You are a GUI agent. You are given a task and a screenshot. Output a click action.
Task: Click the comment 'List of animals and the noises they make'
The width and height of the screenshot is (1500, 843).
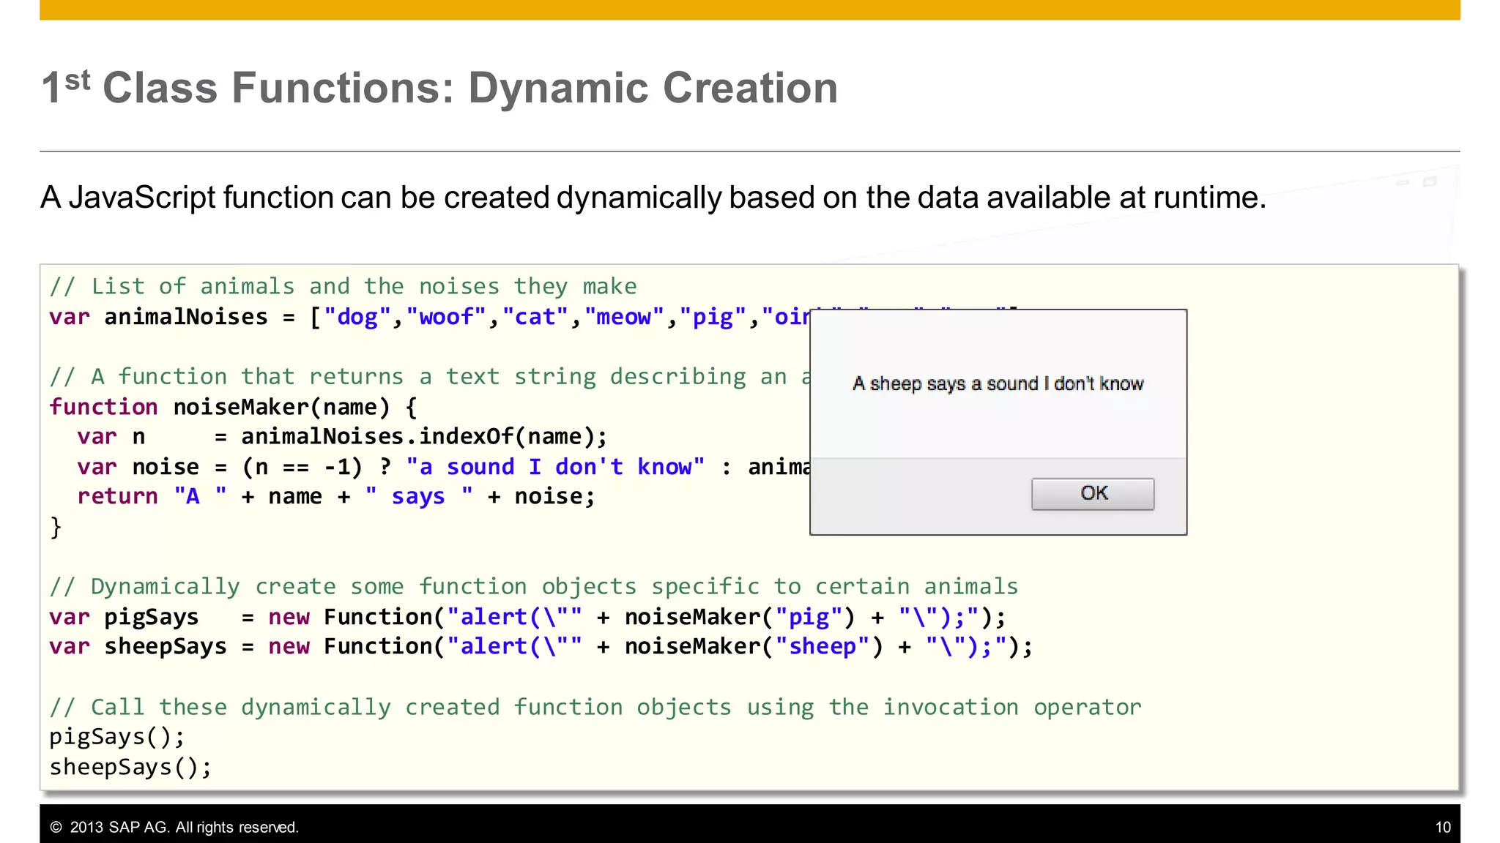tap(343, 286)
